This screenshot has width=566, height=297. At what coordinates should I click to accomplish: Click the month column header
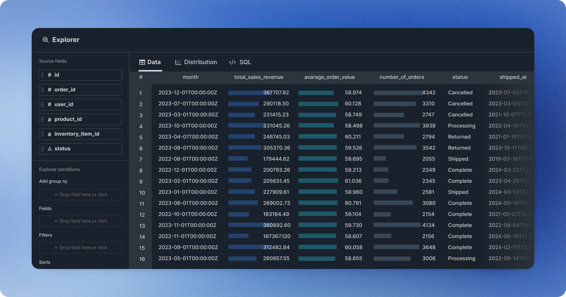[x=191, y=77]
